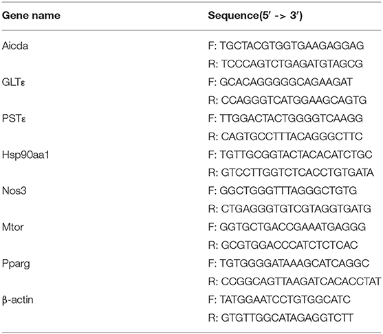
Task: Select the PSTε gene name cell
Action: click(14, 118)
